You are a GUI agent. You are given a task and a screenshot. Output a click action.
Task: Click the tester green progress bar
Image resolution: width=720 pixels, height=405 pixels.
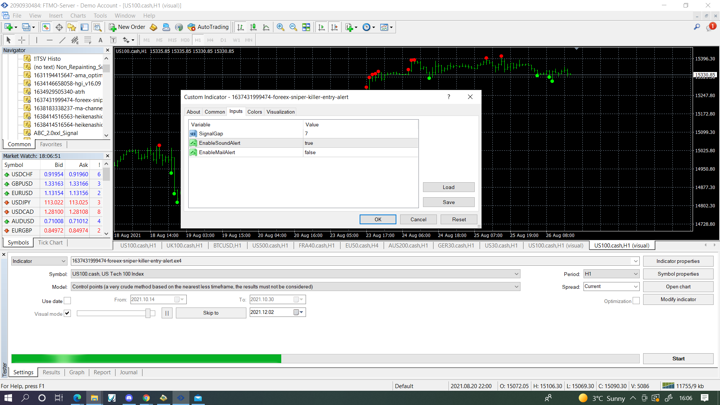[x=146, y=358]
